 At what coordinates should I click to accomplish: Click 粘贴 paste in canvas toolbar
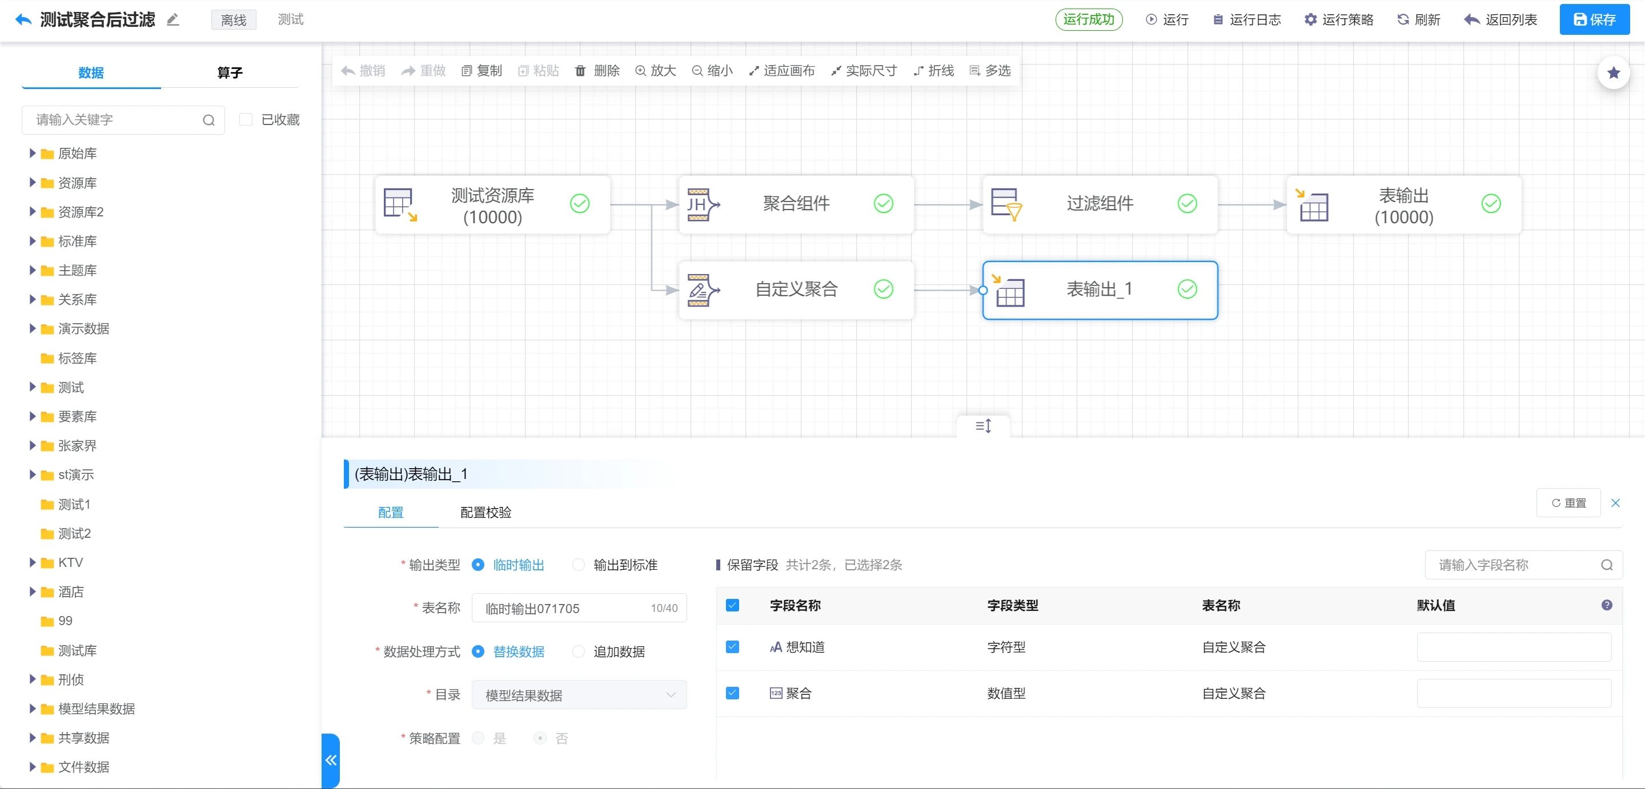538,71
